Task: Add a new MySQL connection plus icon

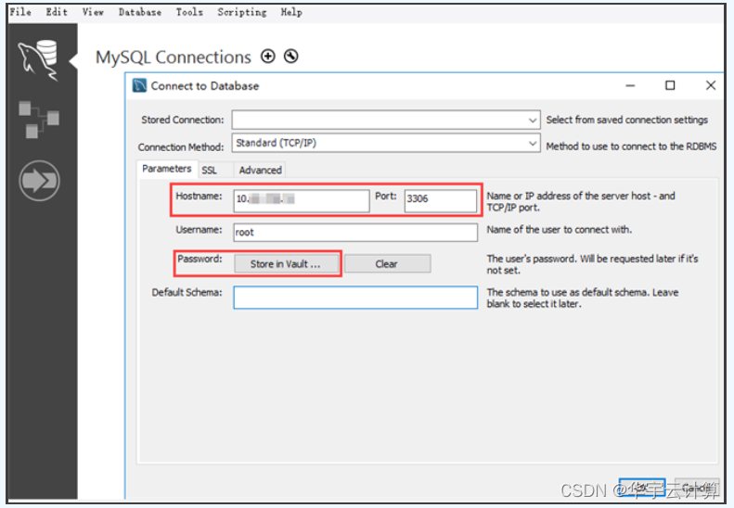Action: coord(268,57)
